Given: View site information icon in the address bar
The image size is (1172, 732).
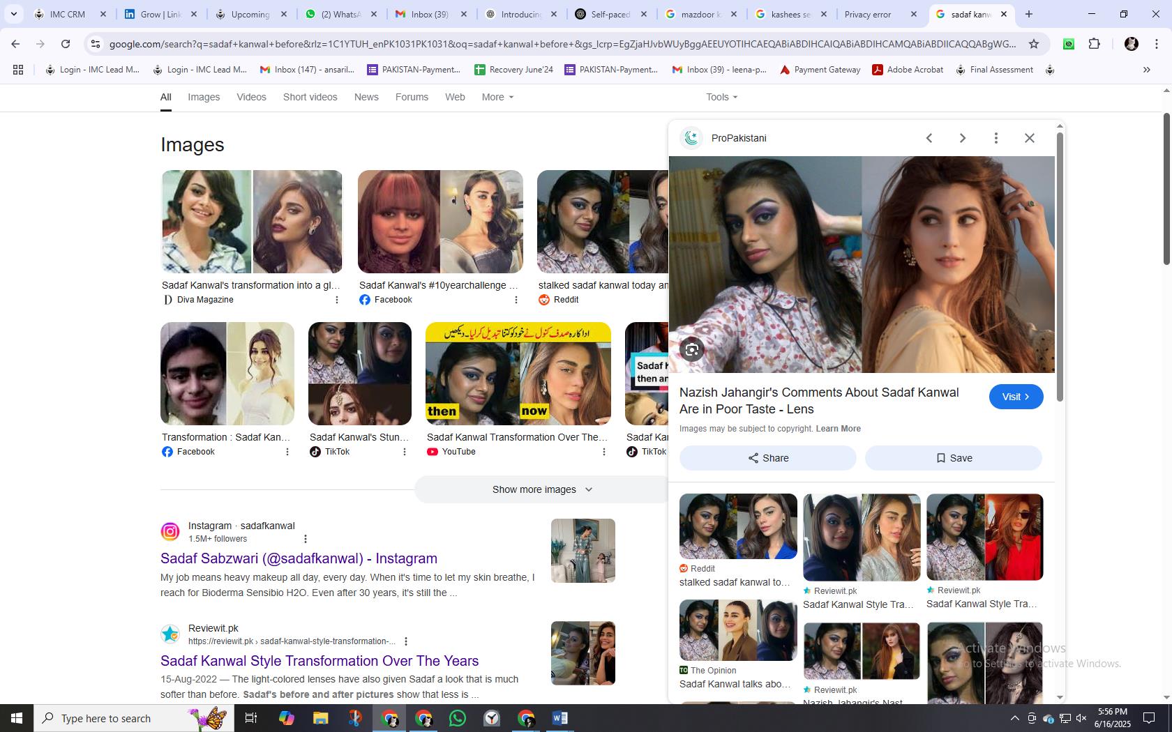Looking at the screenshot, I should coord(96,44).
